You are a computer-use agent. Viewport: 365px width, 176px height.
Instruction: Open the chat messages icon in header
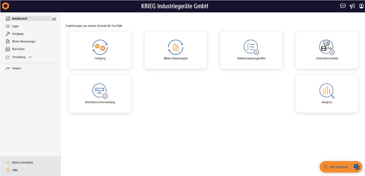[x=343, y=6]
